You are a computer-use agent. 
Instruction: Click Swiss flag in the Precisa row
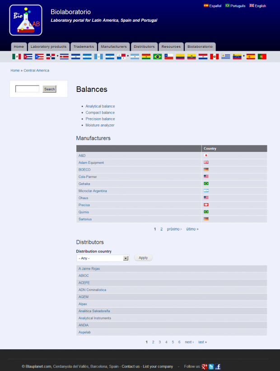point(206,205)
